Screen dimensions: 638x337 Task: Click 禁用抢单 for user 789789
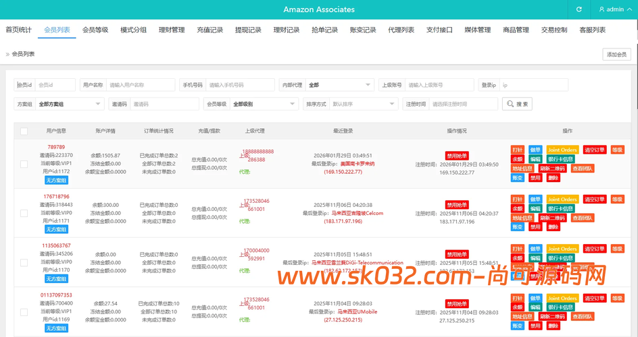pos(458,154)
